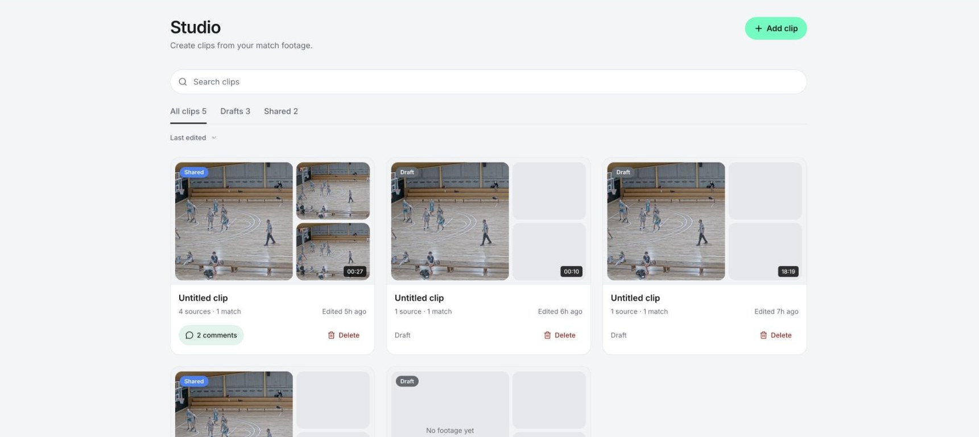The image size is (979, 437).
Task: Click the plus icon in Add clip
Action: [758, 28]
